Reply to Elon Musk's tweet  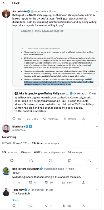coord(12,161)
